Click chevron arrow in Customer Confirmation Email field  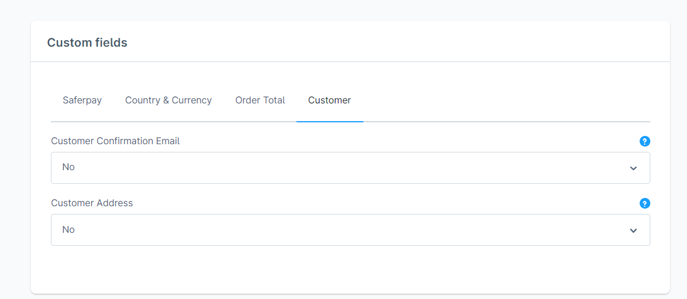click(x=633, y=168)
